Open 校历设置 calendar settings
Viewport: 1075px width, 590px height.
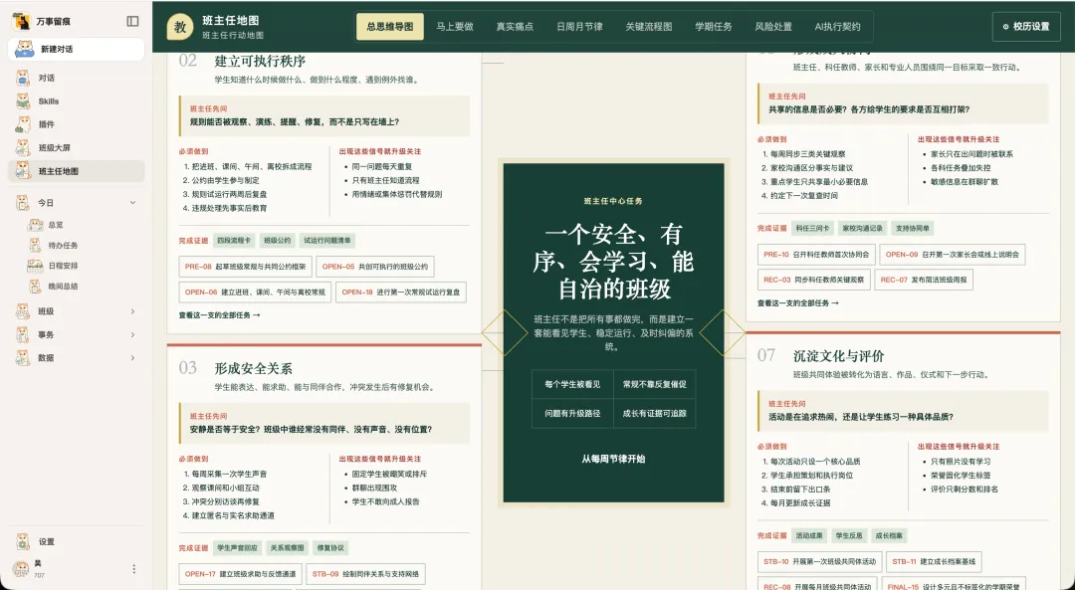point(1026,27)
